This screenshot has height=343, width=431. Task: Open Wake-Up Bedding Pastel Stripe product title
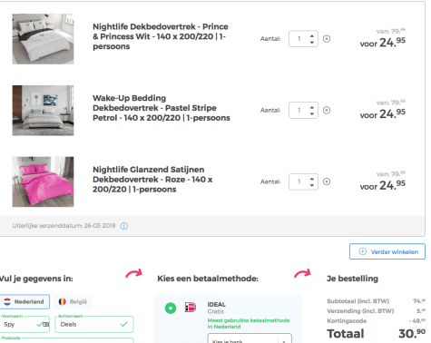[162, 108]
